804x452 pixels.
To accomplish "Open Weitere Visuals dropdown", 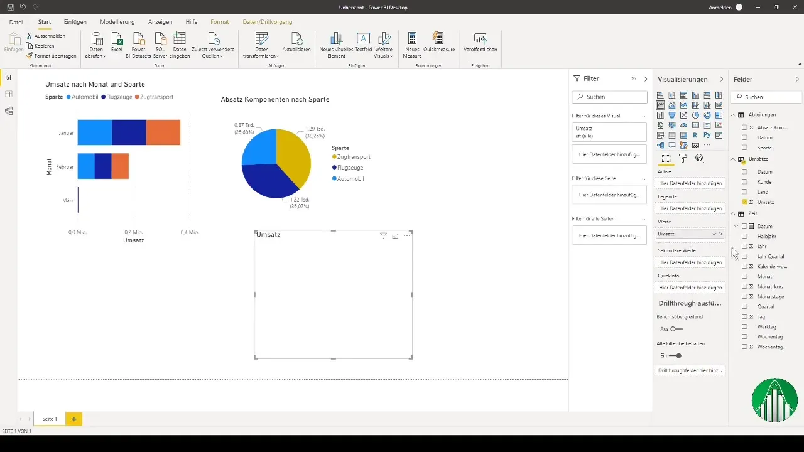I will [384, 44].
